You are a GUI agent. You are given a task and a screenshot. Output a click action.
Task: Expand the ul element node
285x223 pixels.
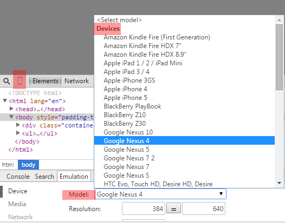18,133
